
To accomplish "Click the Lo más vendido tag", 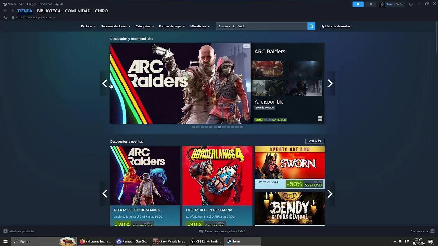I will click(265, 108).
